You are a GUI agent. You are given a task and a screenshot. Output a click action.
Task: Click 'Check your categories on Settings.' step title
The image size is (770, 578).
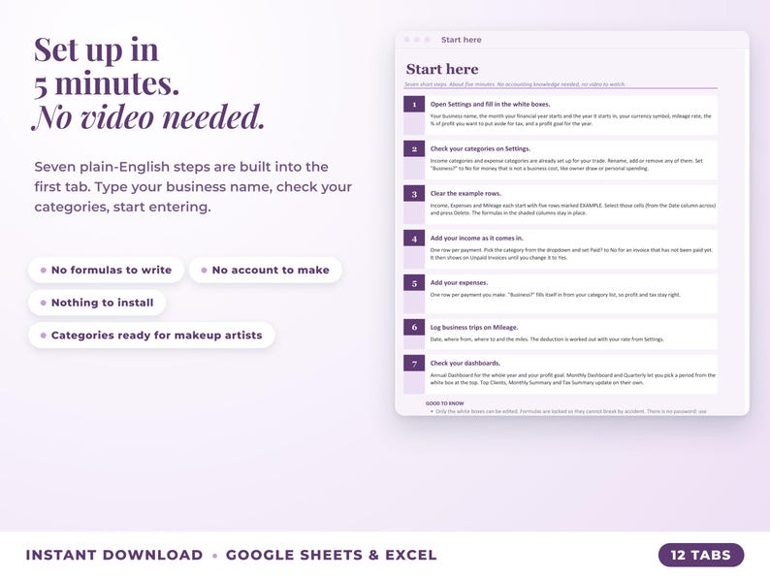480,148
